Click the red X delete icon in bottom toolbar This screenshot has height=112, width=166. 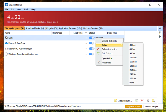pyautogui.click(x=142, y=101)
